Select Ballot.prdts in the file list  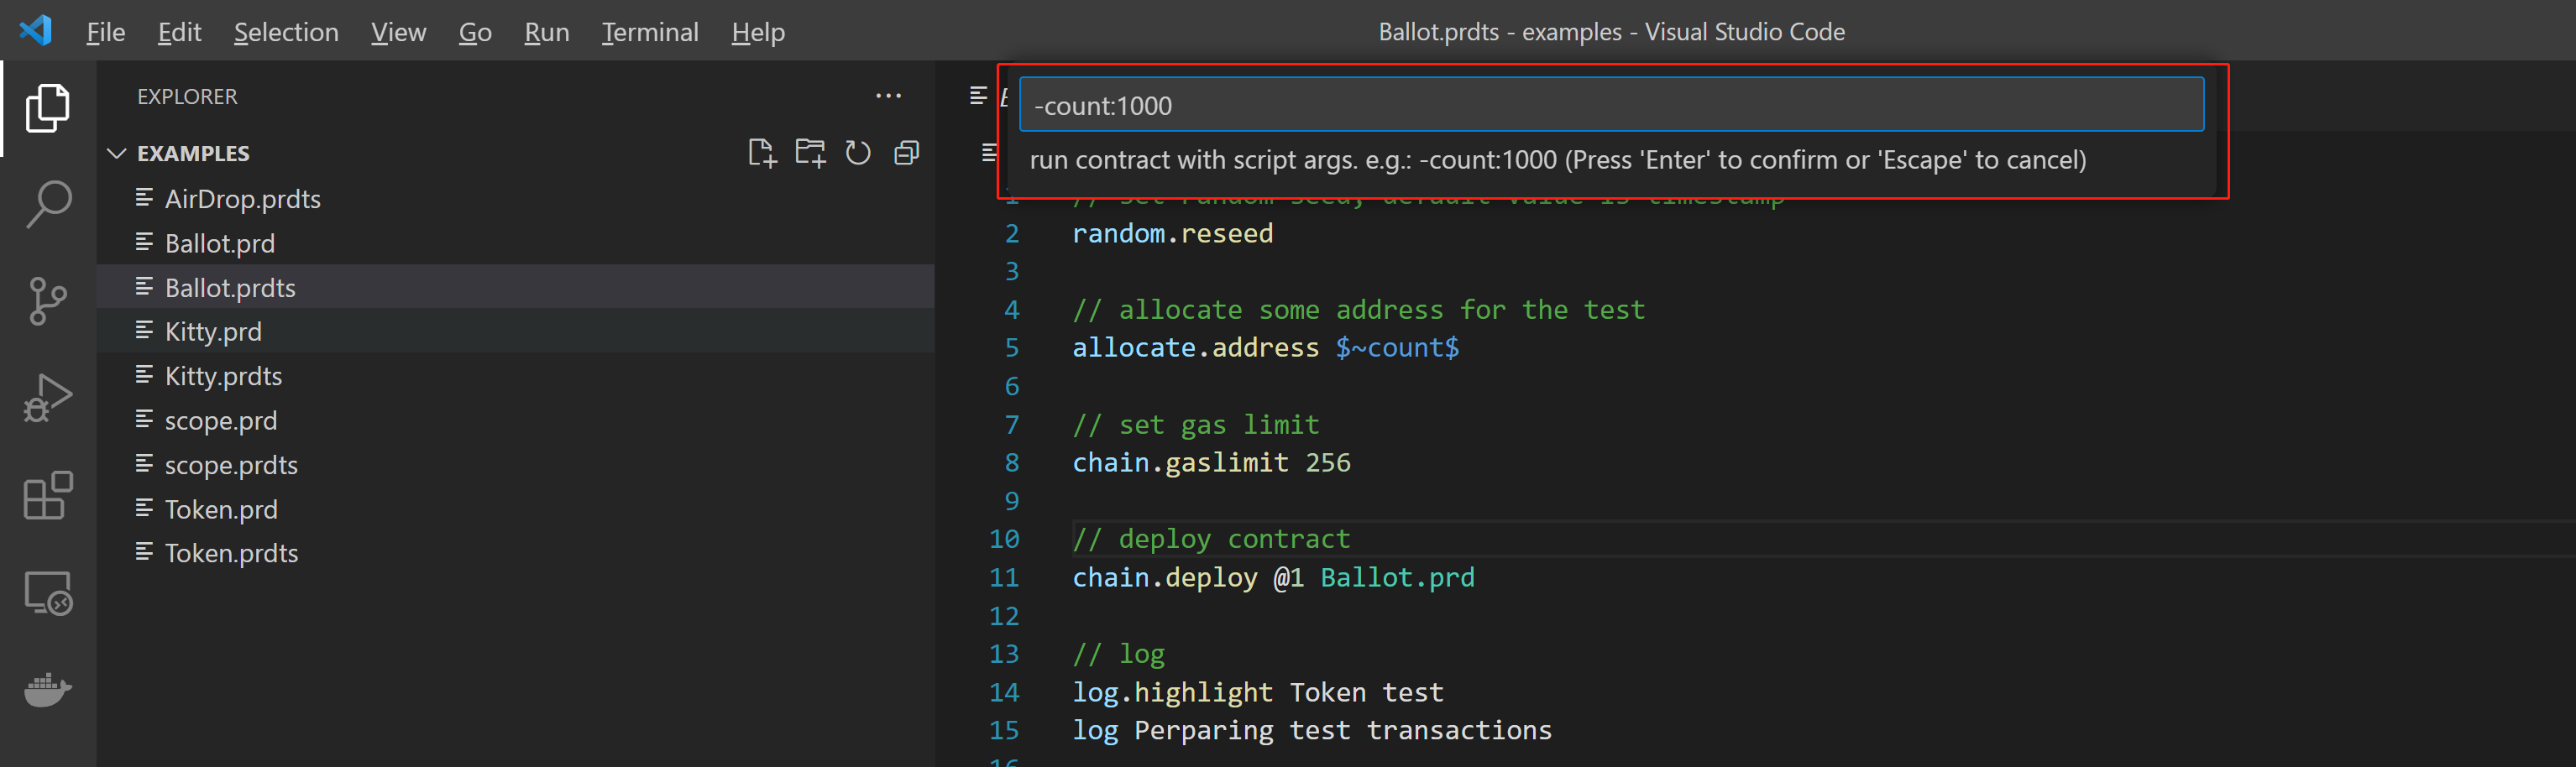pyautogui.click(x=515, y=288)
